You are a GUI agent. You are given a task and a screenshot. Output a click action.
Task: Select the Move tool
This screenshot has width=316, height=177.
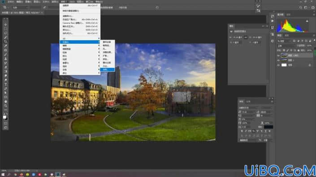(5, 25)
